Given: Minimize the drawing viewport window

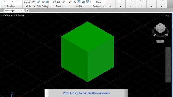Looking at the screenshot, I should [x=162, y=16].
